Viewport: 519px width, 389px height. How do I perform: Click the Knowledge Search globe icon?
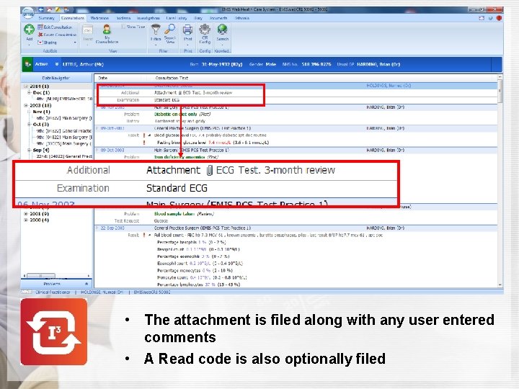(x=222, y=30)
